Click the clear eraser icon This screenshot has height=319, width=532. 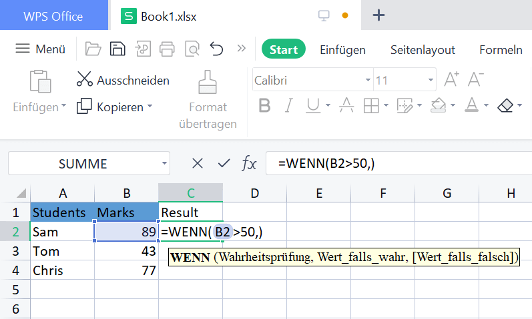click(505, 105)
